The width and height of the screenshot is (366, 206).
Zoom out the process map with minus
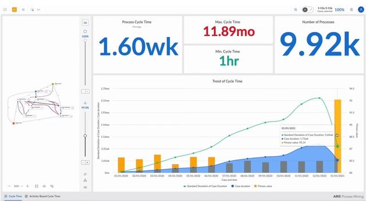pos(9,186)
